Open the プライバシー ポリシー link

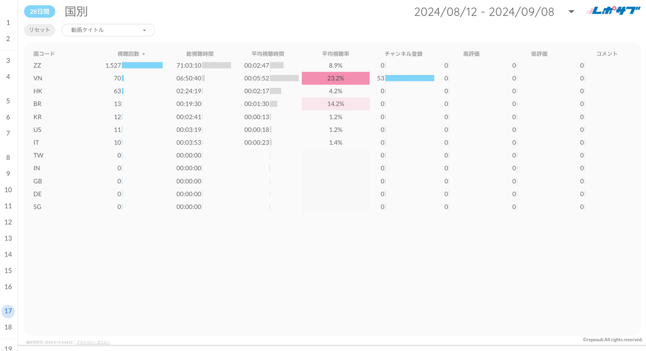pos(93,342)
